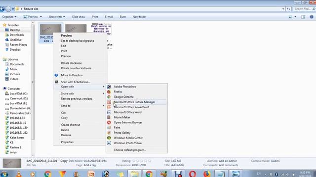Click the refresh button by address bar

click(288, 9)
